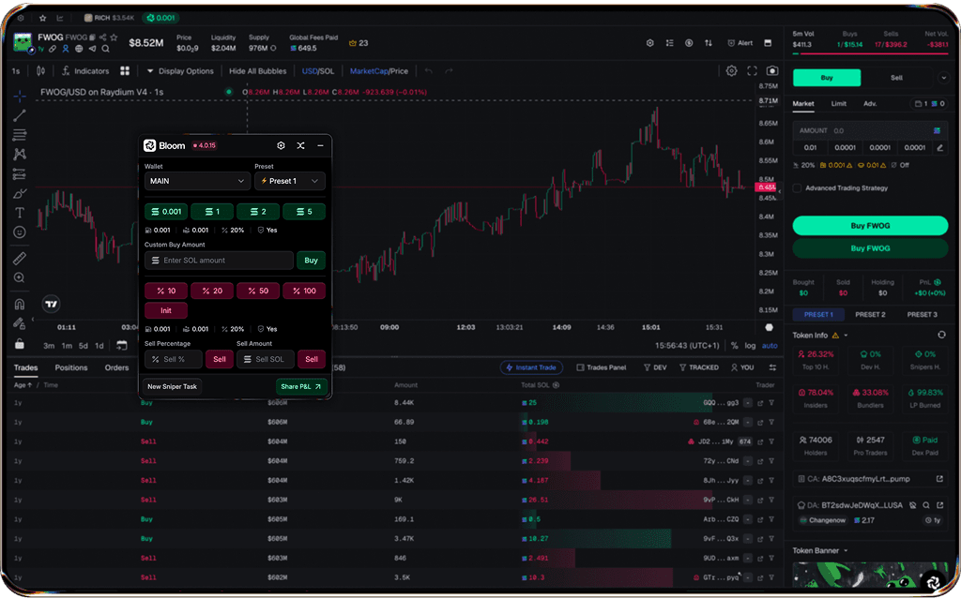Select the ruler measure tool

[20, 259]
